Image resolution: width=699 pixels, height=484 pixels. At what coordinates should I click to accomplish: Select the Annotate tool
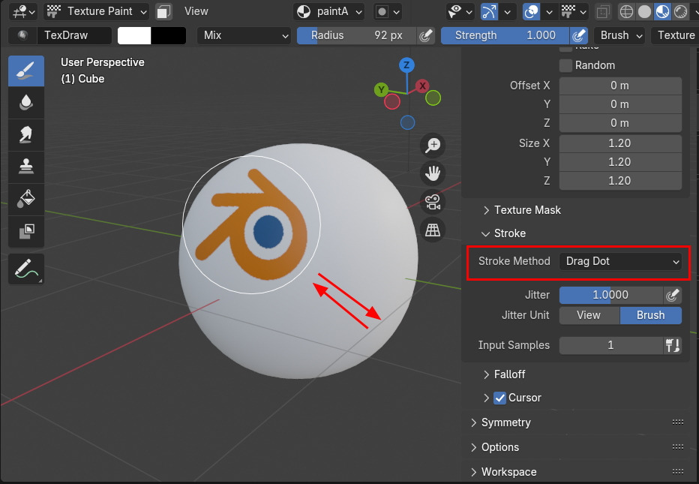25,269
